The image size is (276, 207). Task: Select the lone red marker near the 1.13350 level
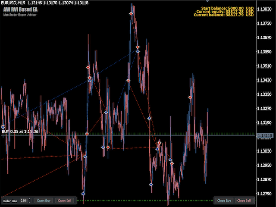pos(190,97)
